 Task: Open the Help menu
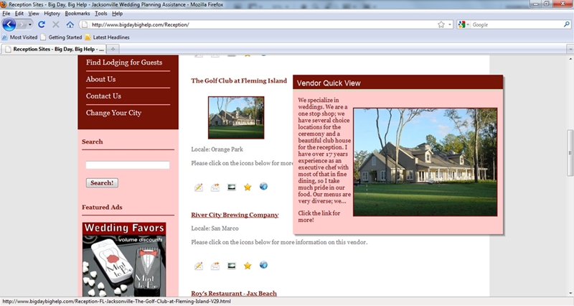[117, 14]
